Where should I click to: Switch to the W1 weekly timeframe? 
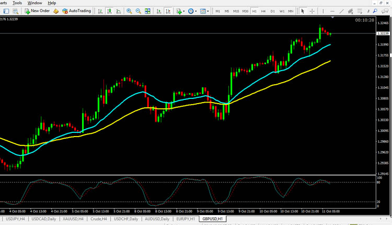click(282, 12)
